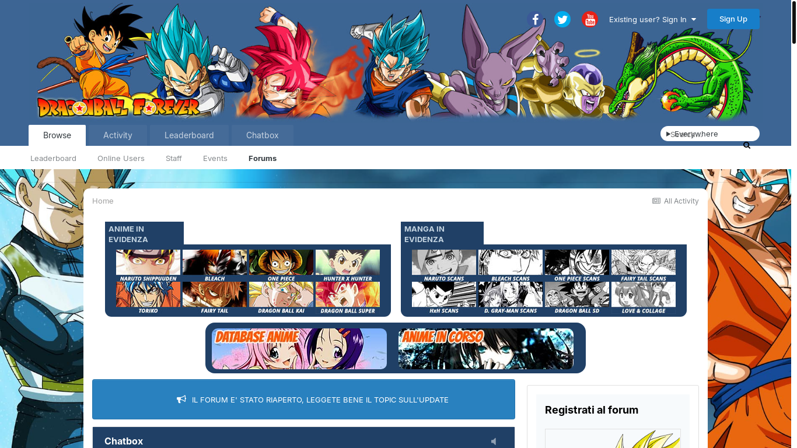The width and height of the screenshot is (797, 448).
Task: Click the Chatbox panel header title
Action: tap(124, 441)
